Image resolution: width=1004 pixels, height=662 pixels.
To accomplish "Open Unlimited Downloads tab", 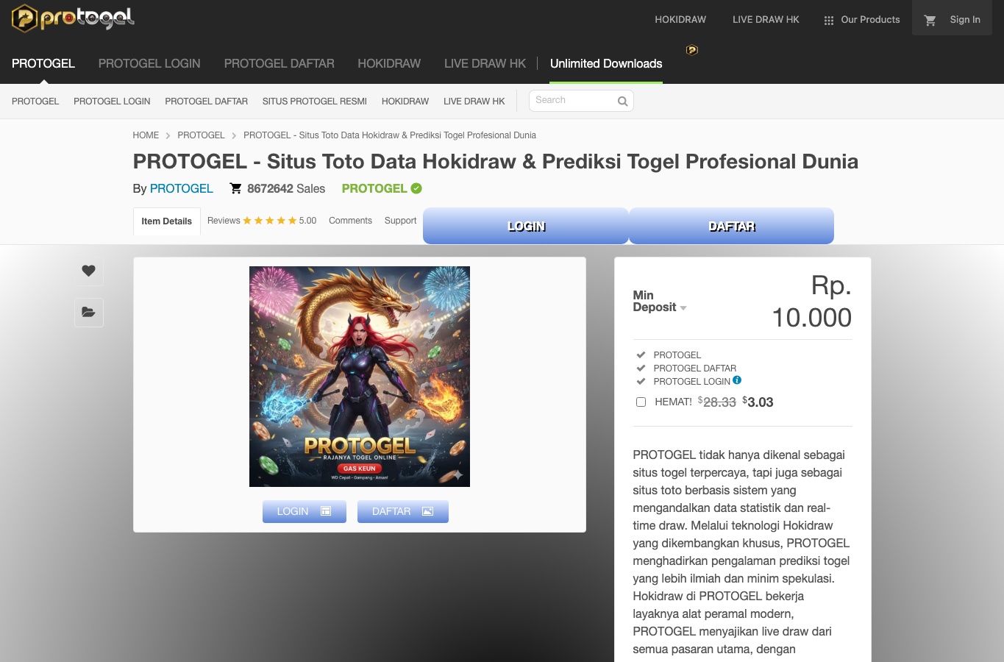I will [x=606, y=63].
